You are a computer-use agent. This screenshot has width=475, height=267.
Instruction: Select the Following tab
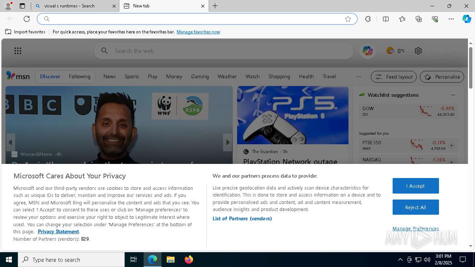[x=79, y=76]
